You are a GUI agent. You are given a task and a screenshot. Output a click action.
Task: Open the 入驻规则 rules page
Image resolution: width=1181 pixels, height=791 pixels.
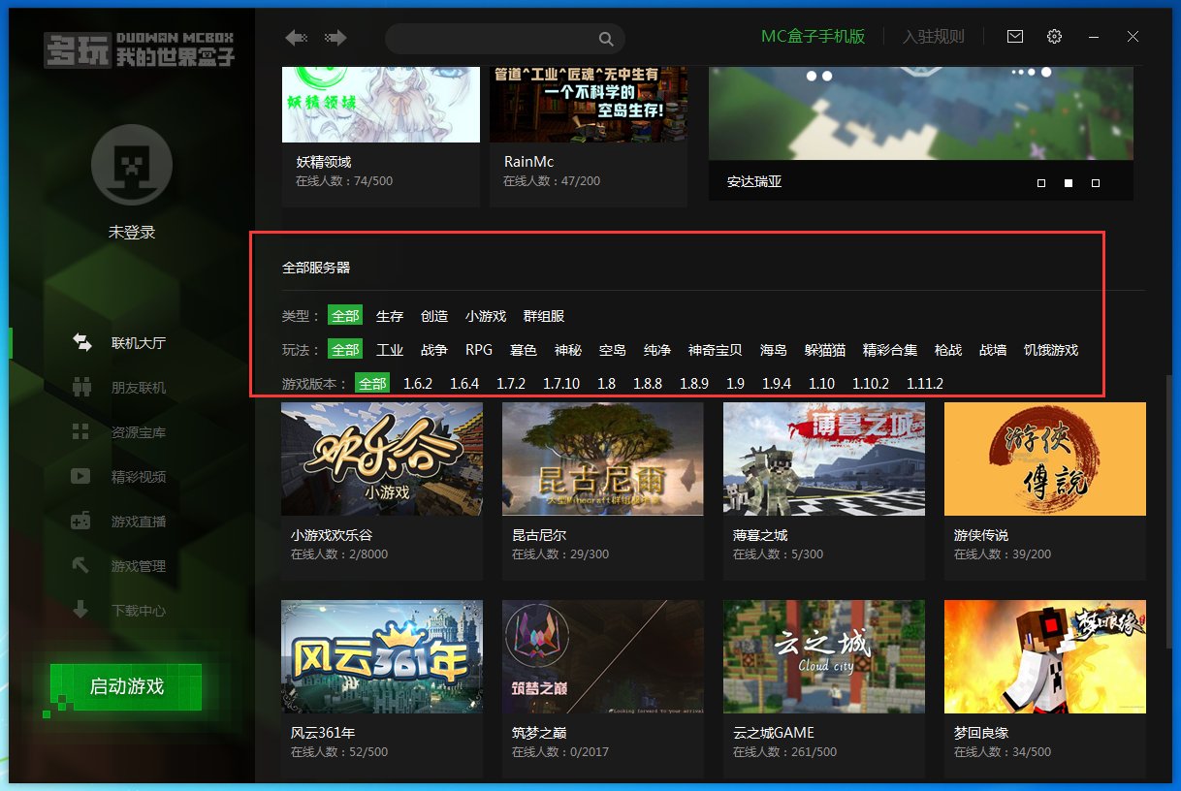point(933,36)
